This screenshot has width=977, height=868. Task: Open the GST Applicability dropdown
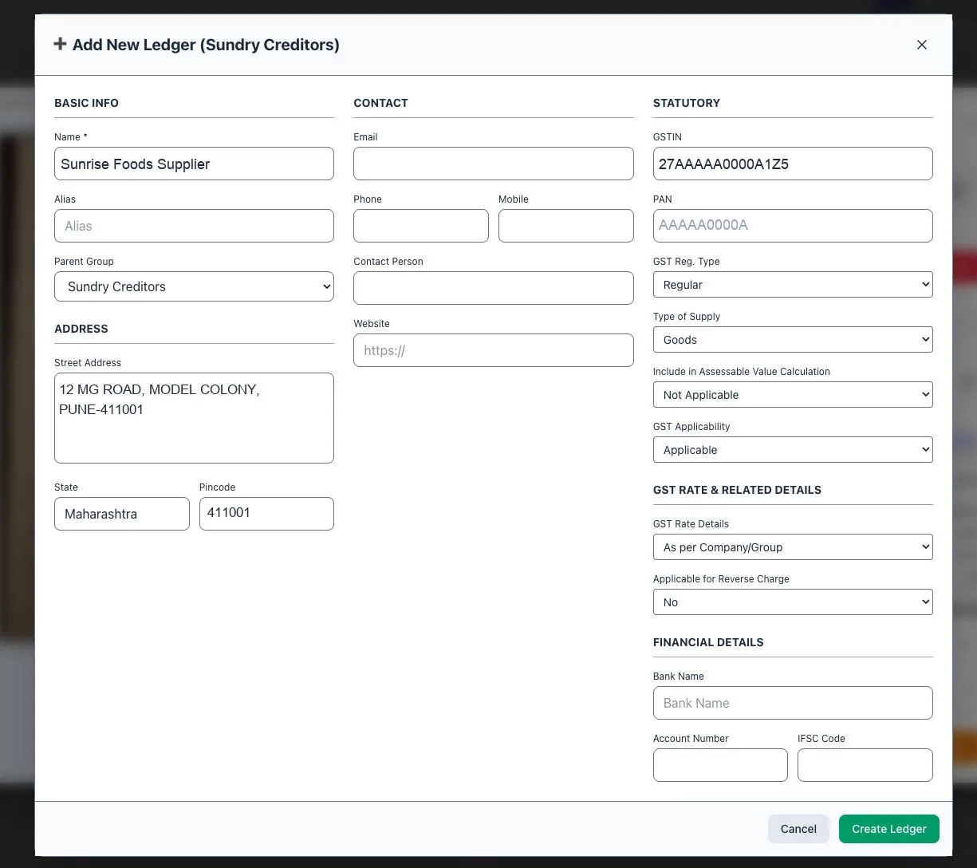(x=793, y=450)
